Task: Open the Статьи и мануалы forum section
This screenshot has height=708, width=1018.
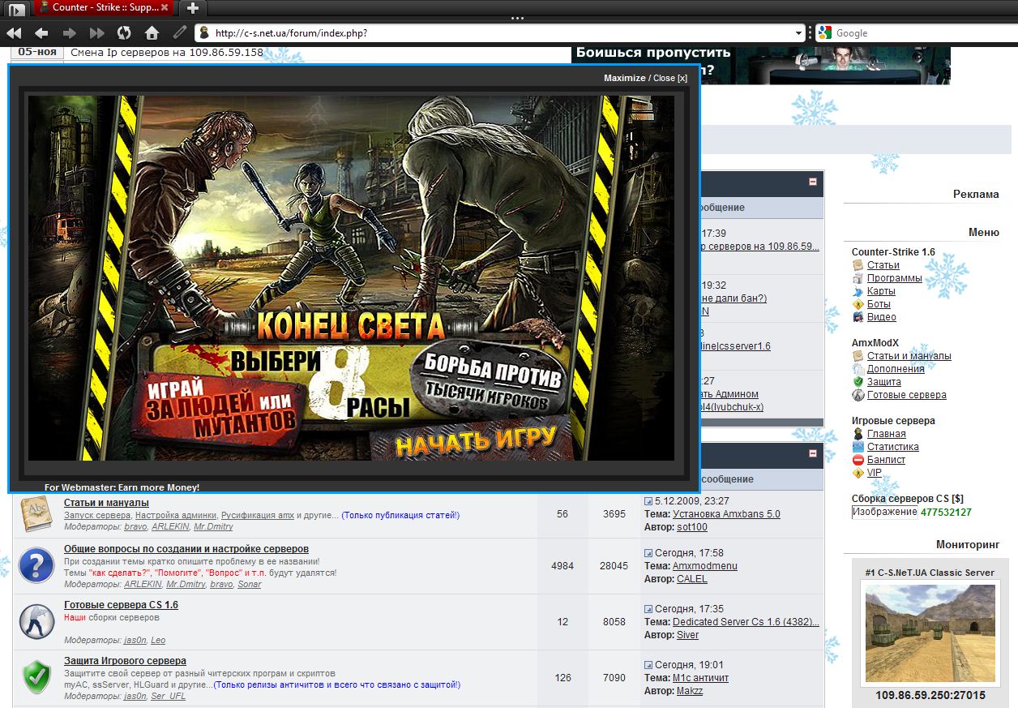Action: point(106,503)
